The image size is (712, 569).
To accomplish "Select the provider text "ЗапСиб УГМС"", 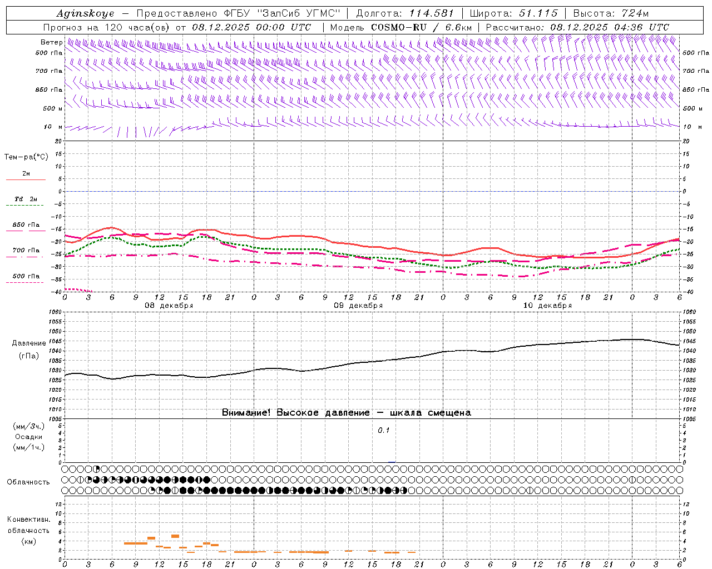I will tap(299, 14).
